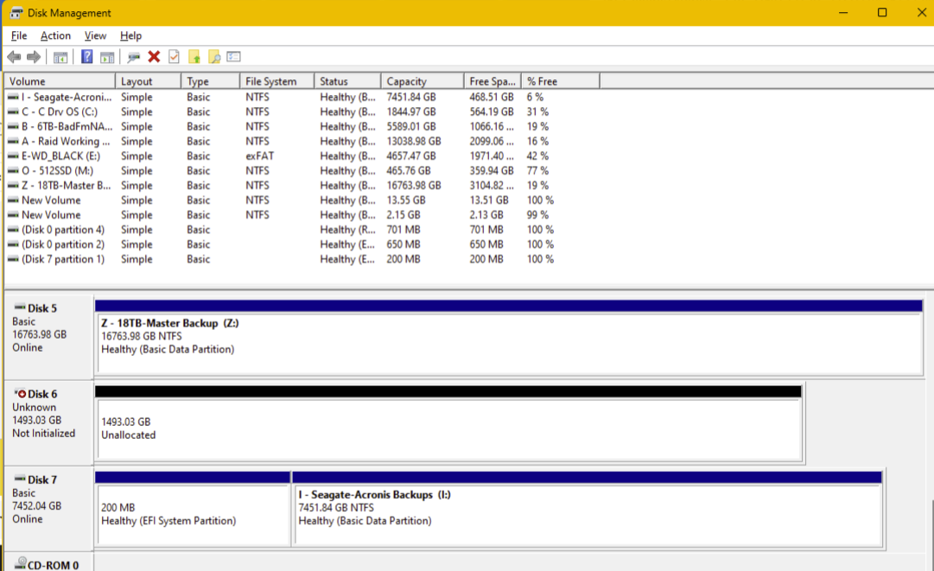This screenshot has height=571, width=934.
Task: Click the Disk 7 Basic label panel
Action: point(49,509)
